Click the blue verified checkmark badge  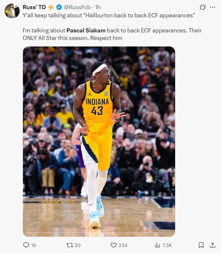coord(59,7)
